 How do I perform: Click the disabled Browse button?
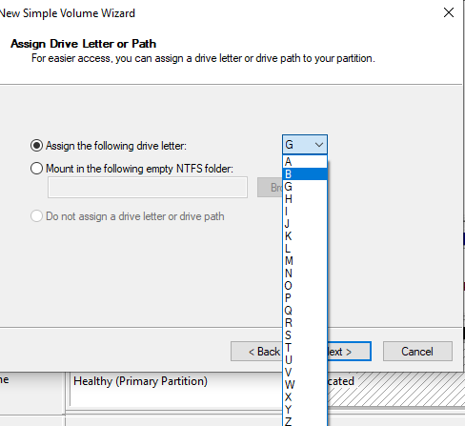270,188
